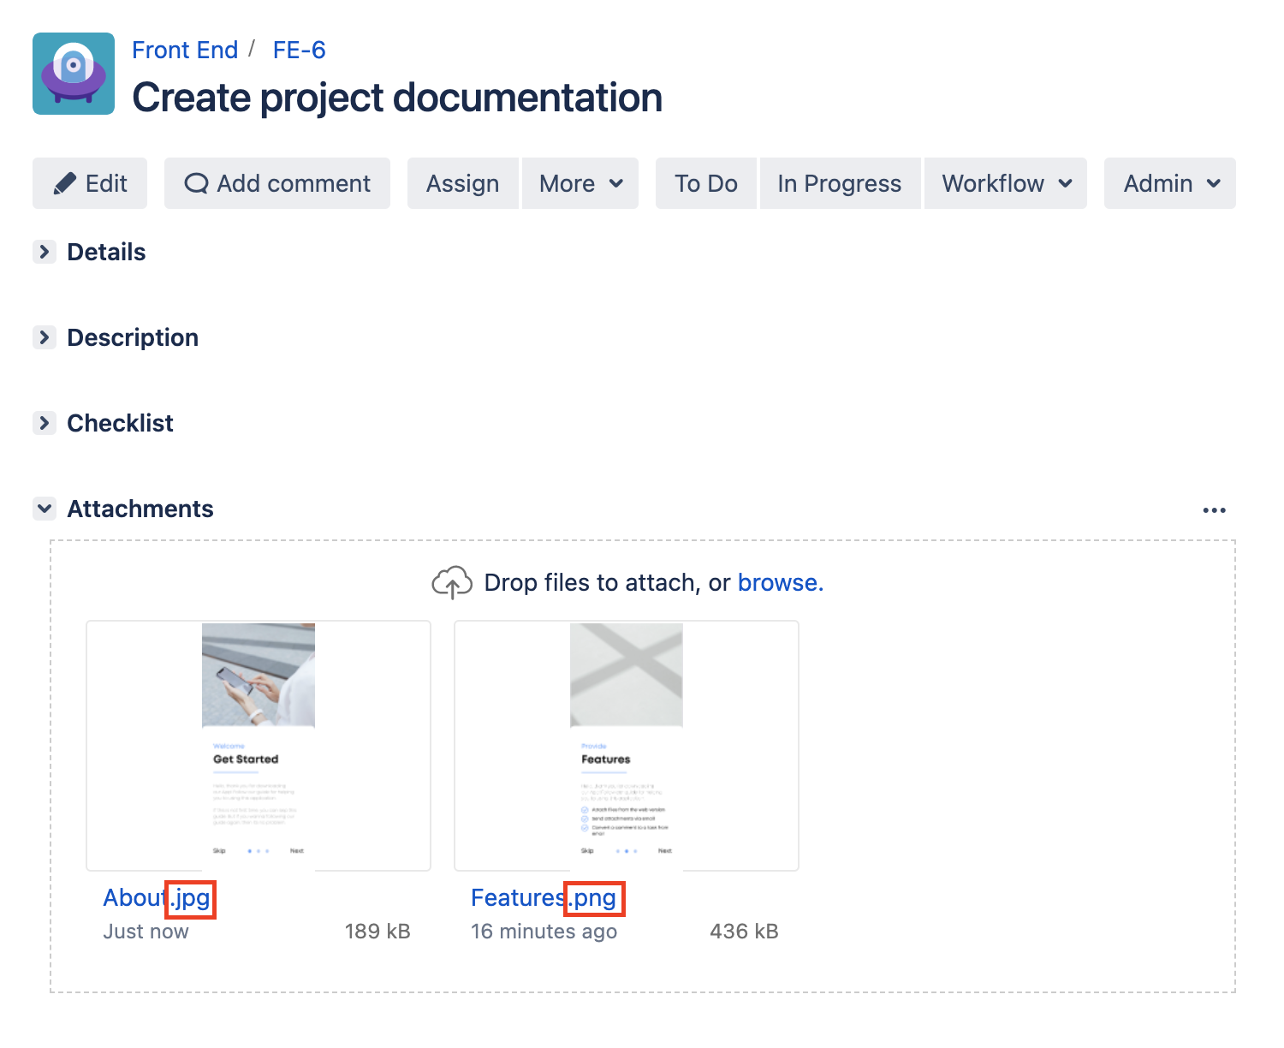Collapse the Attachments section
Screen dimensions: 1284x1048
45,509
